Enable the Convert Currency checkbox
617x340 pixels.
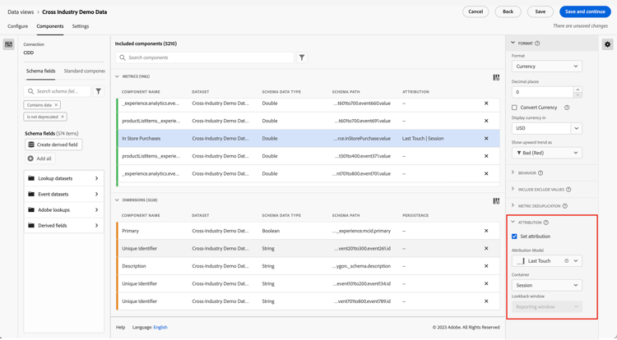(x=515, y=108)
